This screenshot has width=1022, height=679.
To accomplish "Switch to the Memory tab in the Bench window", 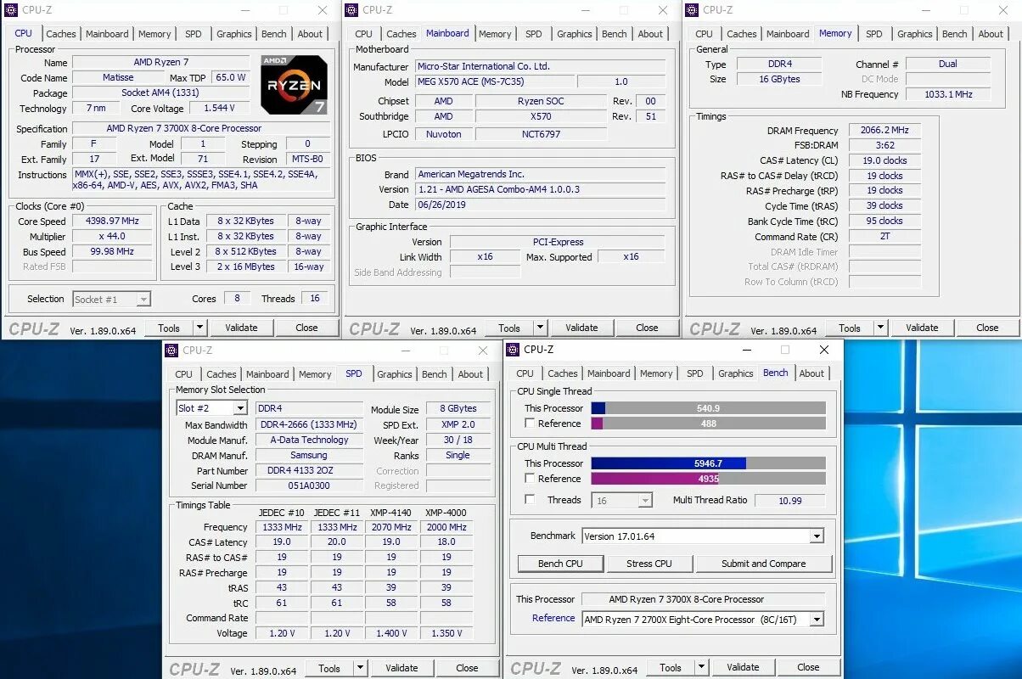I will click(656, 373).
